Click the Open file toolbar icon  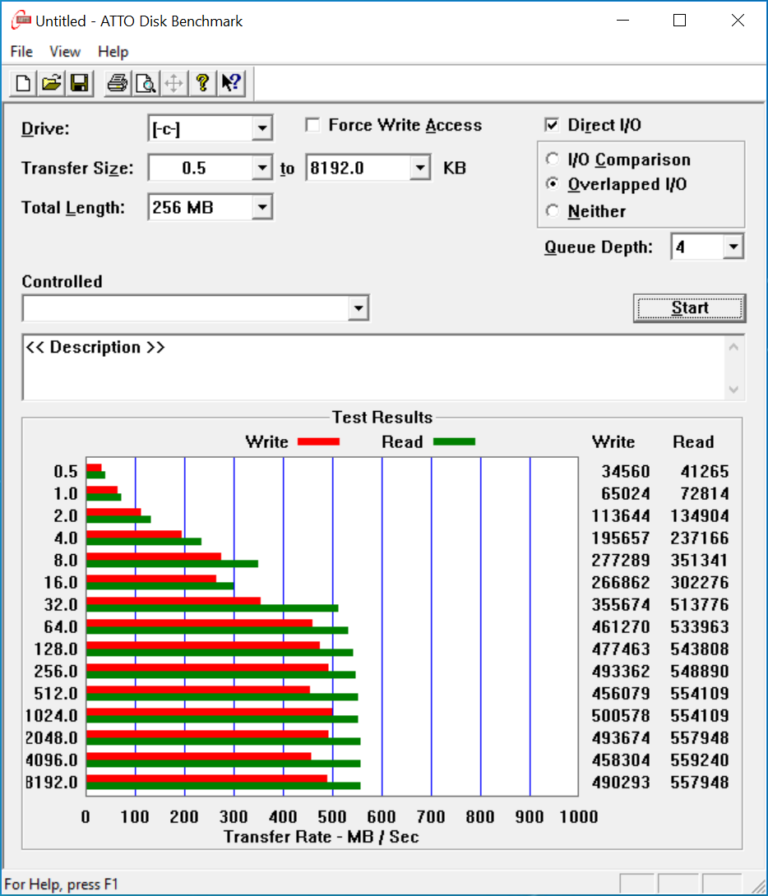tap(52, 83)
